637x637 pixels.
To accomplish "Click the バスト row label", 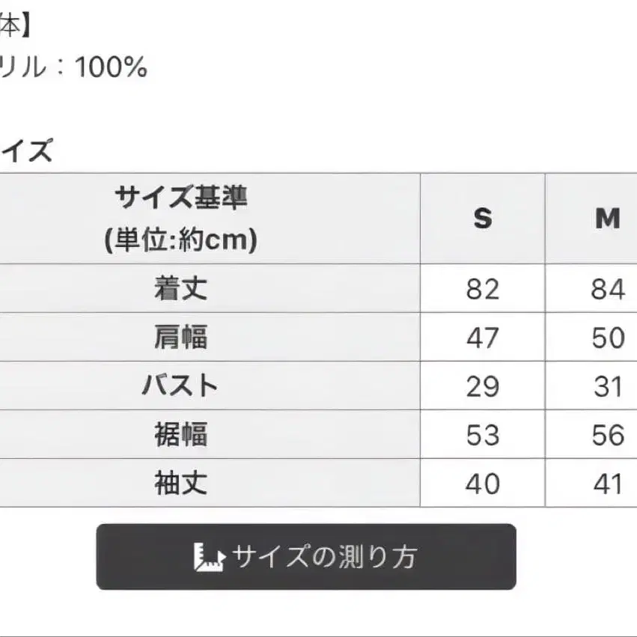I will [180, 386].
